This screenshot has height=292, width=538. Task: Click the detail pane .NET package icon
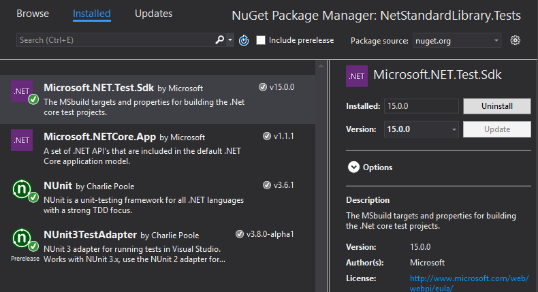pos(356,76)
